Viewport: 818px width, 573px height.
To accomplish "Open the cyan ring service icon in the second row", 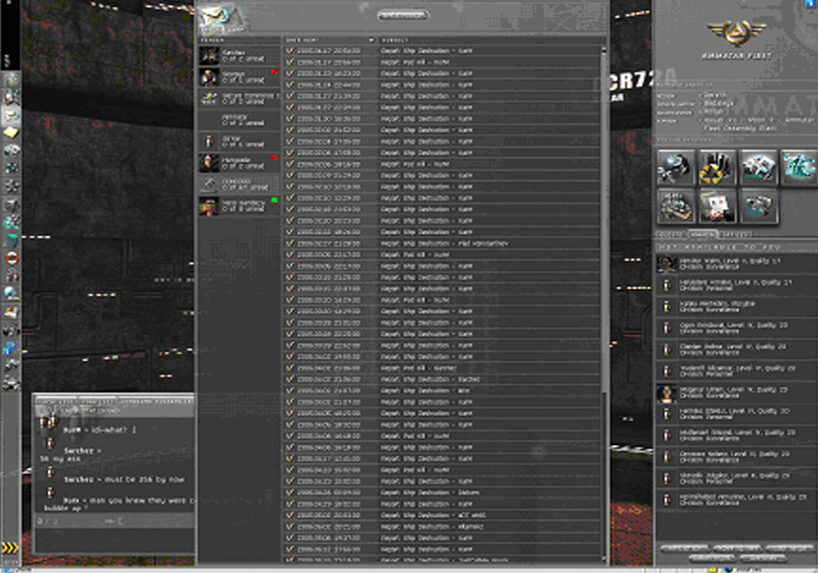I will click(758, 206).
